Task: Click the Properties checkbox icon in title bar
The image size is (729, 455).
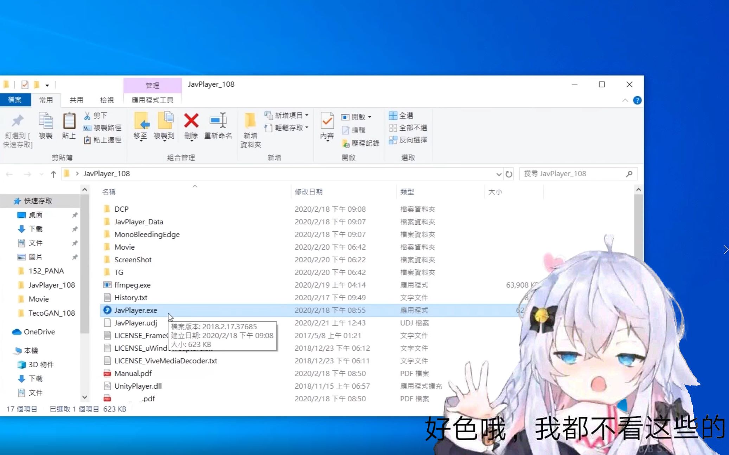Action: [x=25, y=85]
